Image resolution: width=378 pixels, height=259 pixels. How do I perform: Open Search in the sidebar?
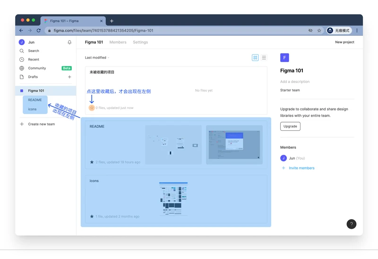(x=34, y=51)
